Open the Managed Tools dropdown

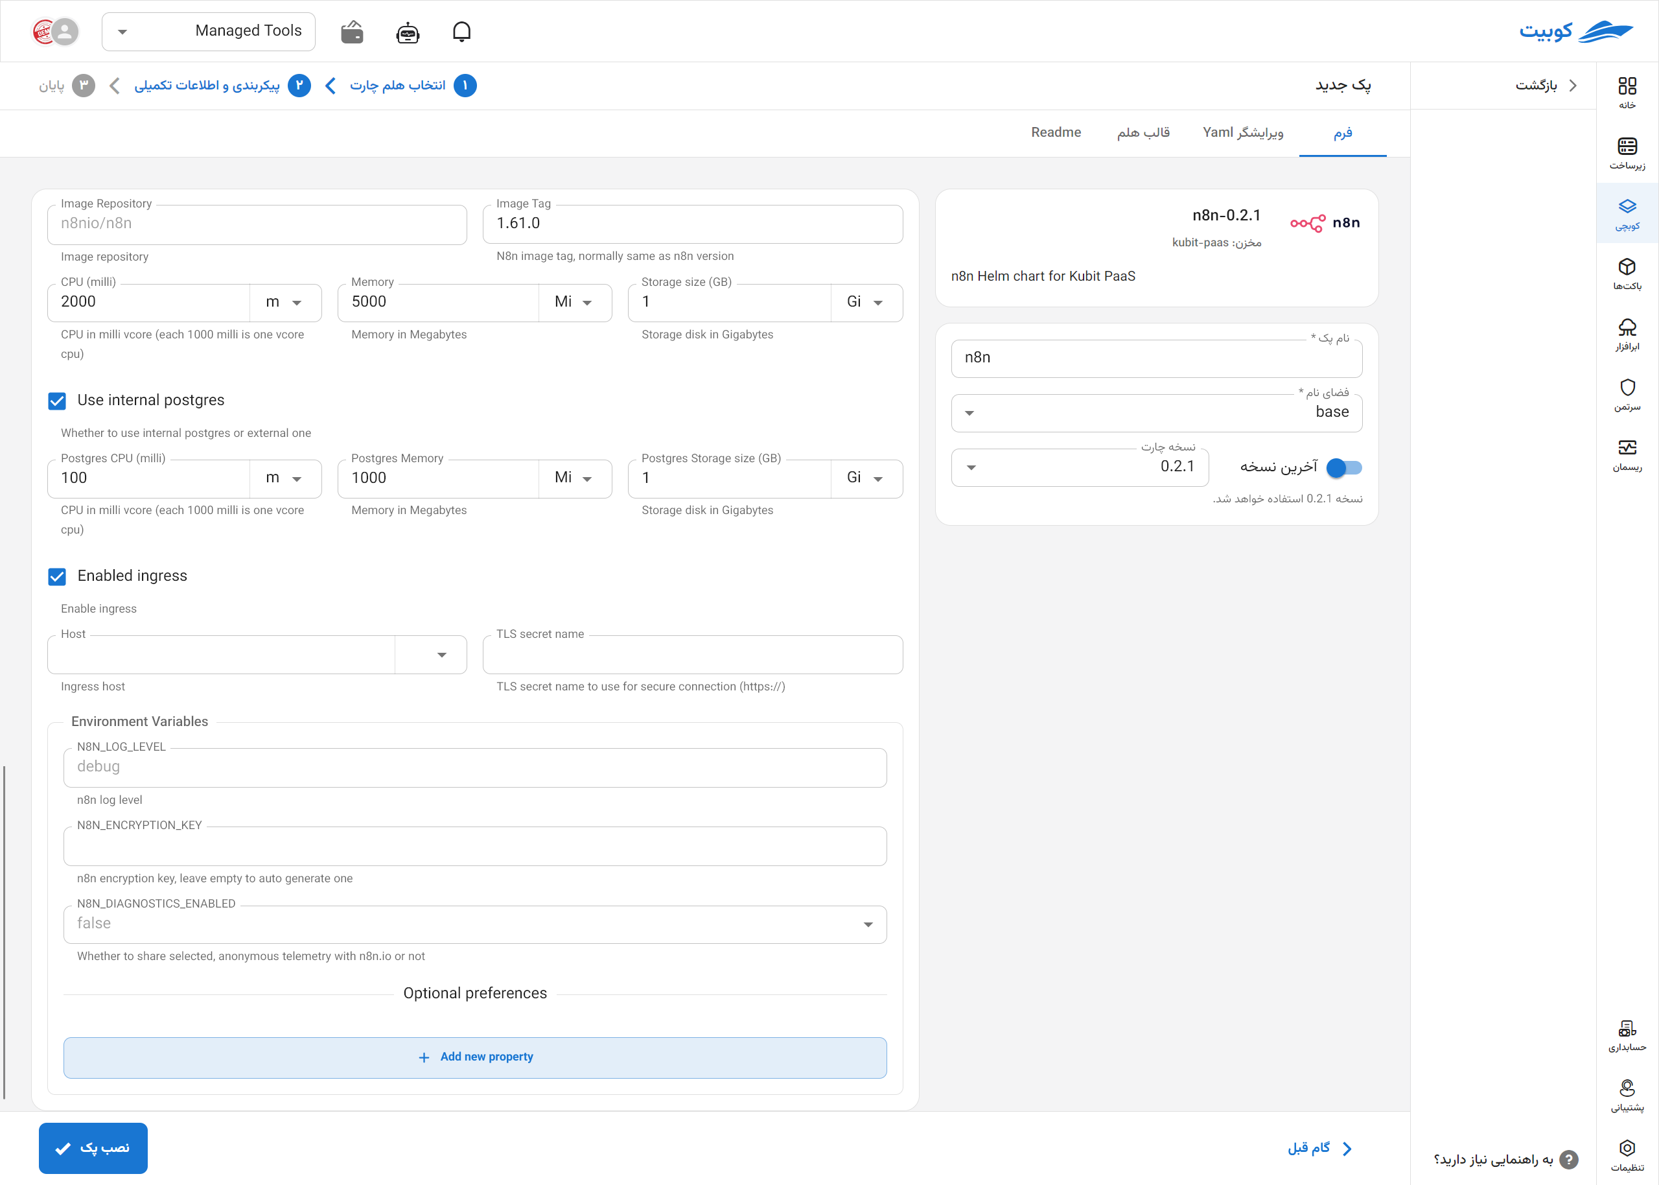pyautogui.click(x=209, y=31)
